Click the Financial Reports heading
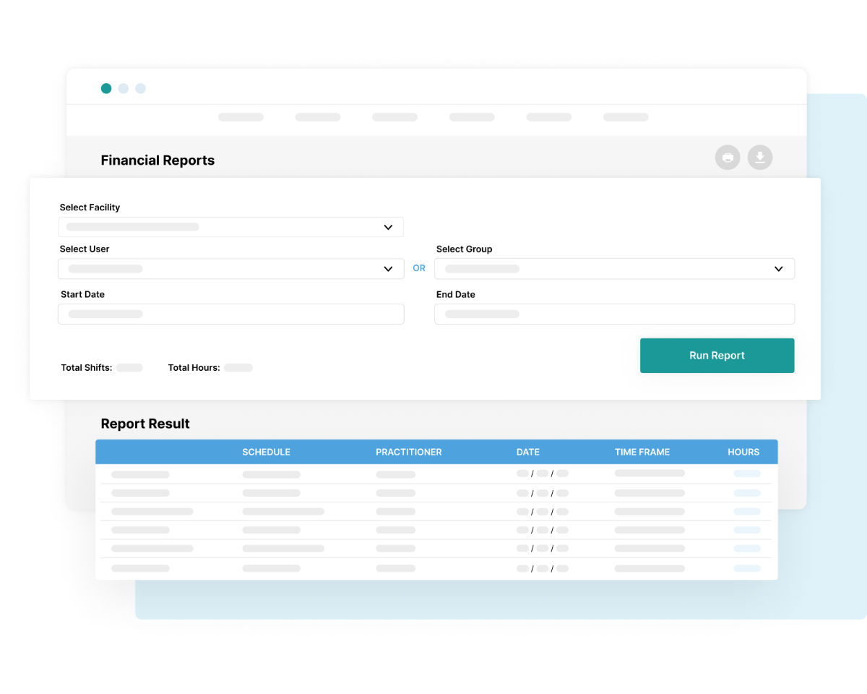The image size is (867, 694). (158, 160)
